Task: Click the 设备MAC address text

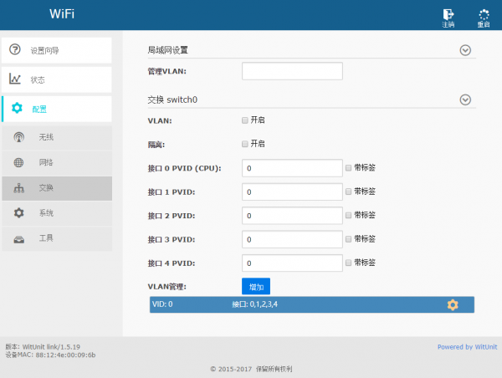Action: (x=50, y=355)
